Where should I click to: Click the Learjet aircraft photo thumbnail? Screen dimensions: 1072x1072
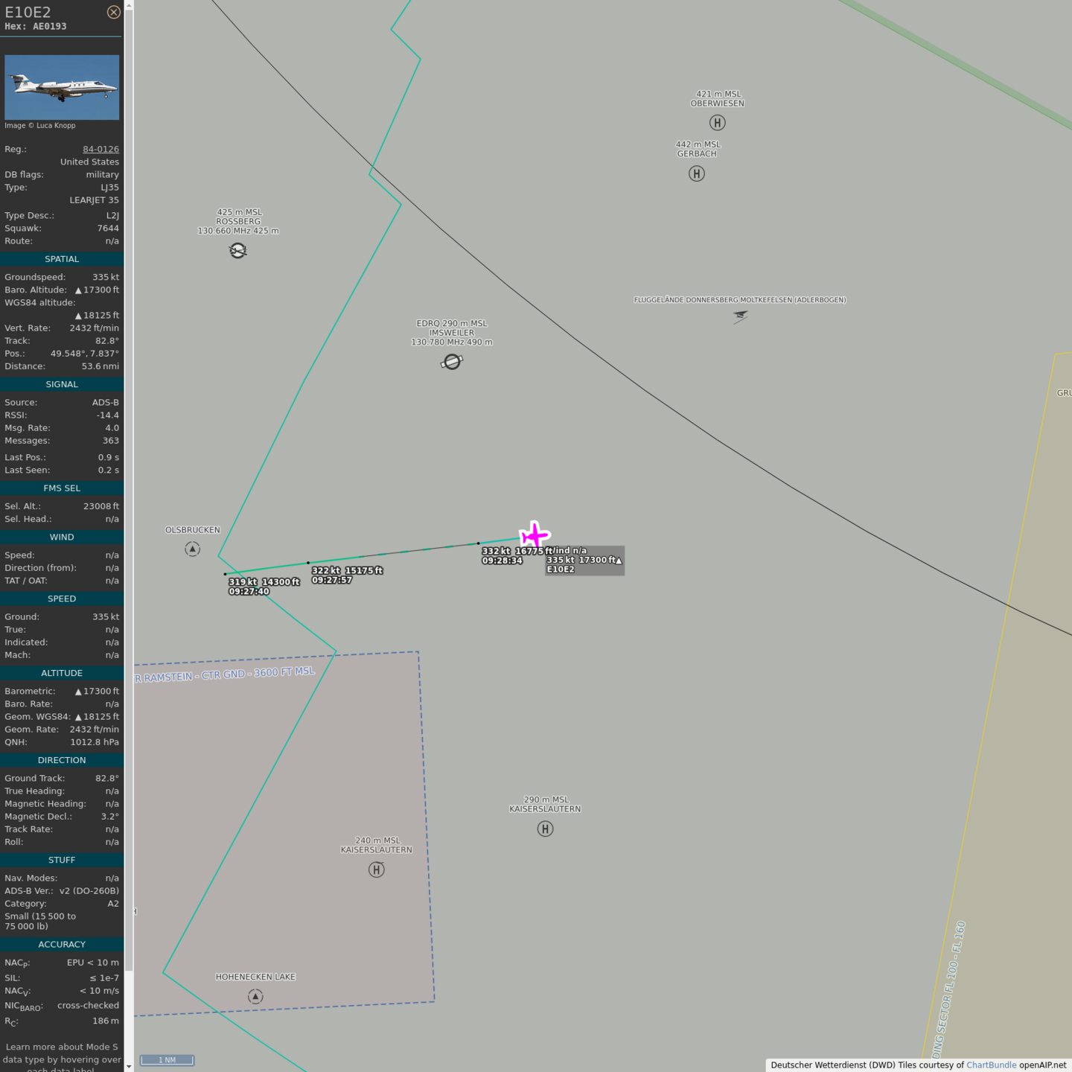coord(62,87)
